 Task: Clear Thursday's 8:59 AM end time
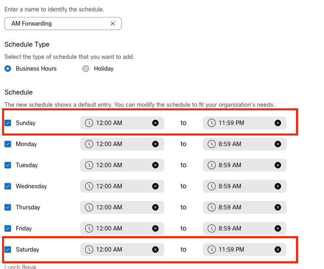pyautogui.click(x=278, y=207)
